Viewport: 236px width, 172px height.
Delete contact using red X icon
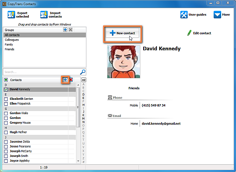click(x=71, y=80)
